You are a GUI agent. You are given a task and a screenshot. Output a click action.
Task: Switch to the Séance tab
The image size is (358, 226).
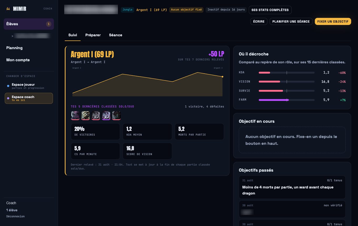click(x=116, y=35)
